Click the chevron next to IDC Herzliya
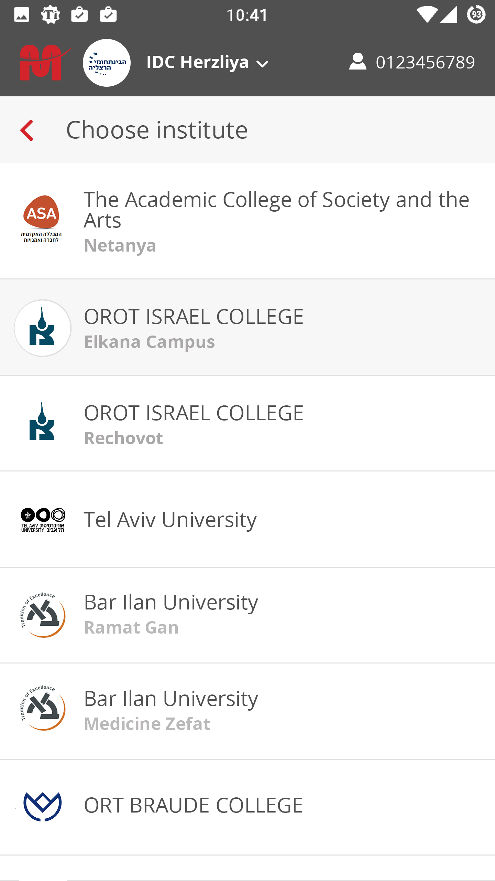The width and height of the screenshot is (495, 881). pos(262,64)
